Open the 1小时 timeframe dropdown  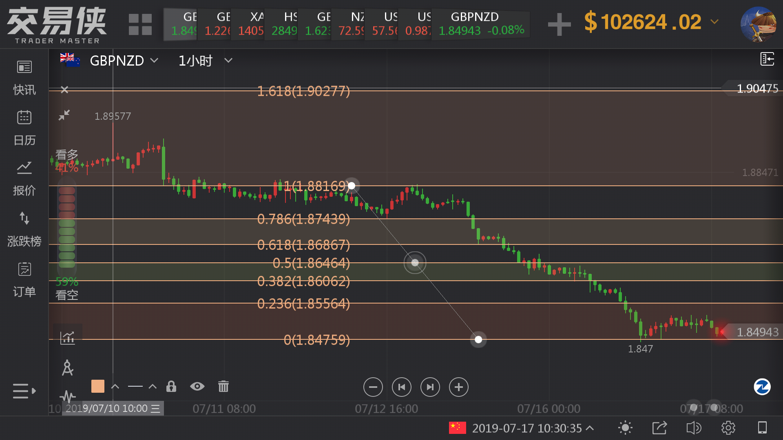click(x=228, y=60)
